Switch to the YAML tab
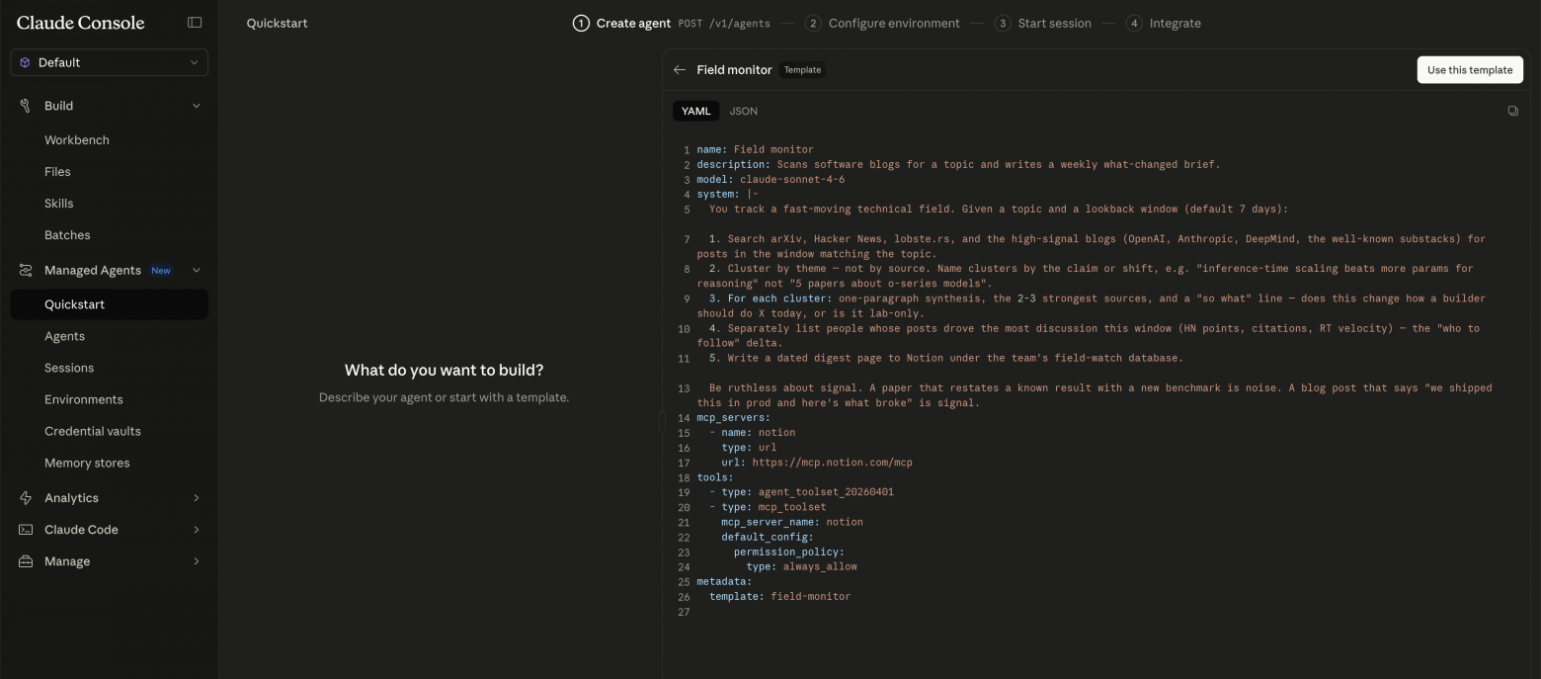Viewport: 1541px width, 679px height. (695, 111)
